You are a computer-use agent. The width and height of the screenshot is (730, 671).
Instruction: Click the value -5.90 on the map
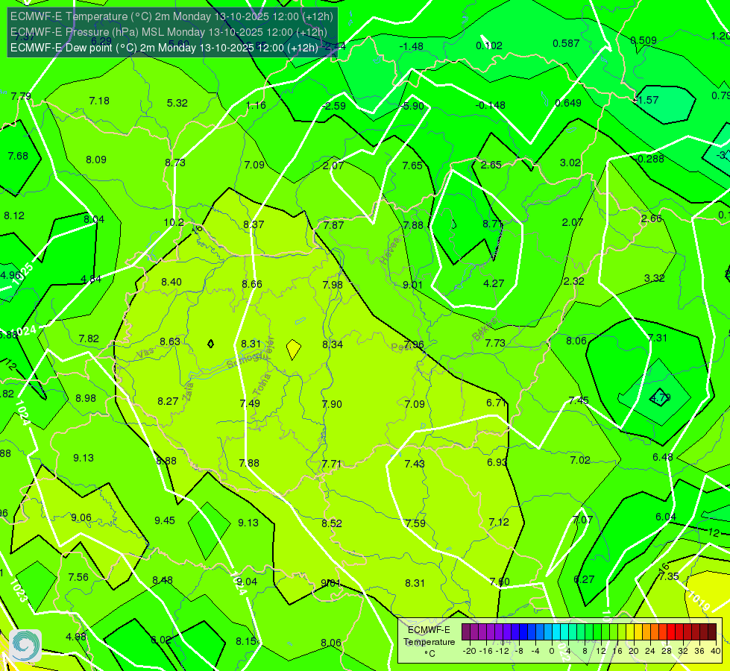coord(412,106)
